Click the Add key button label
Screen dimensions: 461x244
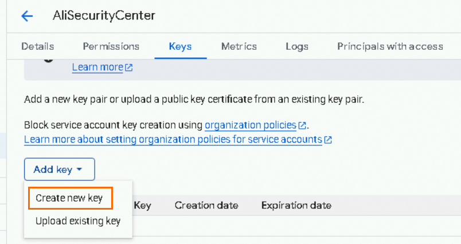coord(53,170)
